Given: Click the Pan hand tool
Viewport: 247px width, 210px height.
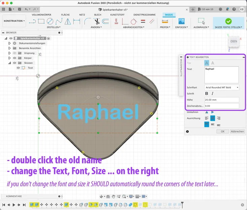Looking at the screenshot, I should (114, 196).
